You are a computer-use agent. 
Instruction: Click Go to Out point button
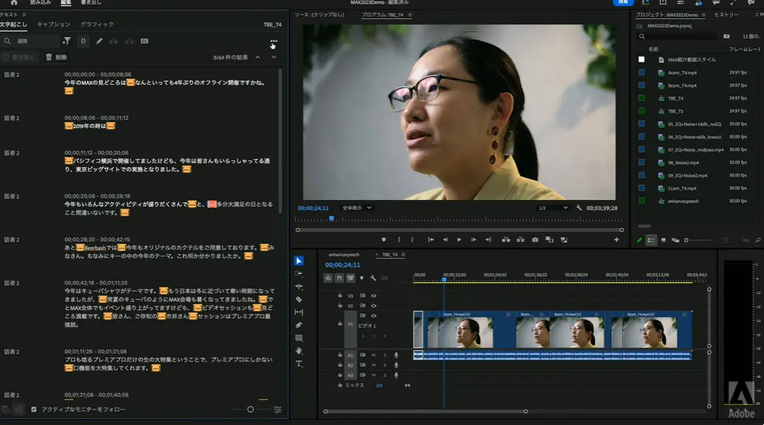click(489, 239)
